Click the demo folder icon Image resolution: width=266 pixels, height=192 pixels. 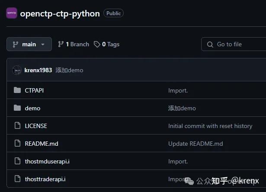pos(17,108)
